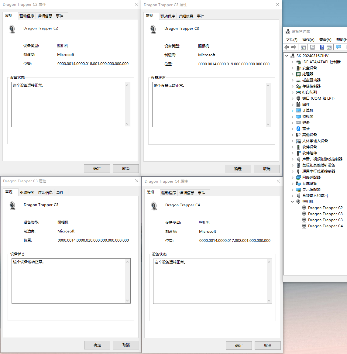Click the 监视器 monitor category icon
This screenshot has height=354, width=347.
[x=298, y=117]
